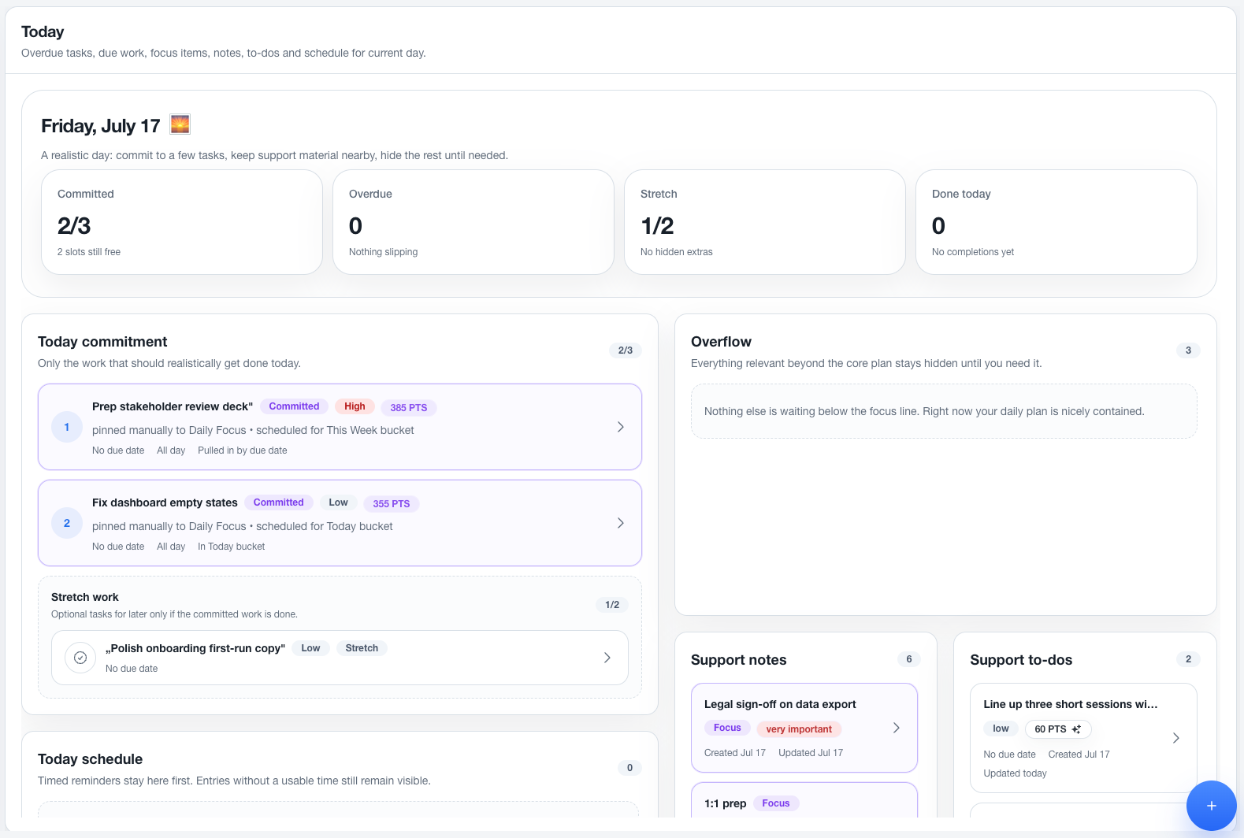Open Legal sign-off note chevron
This screenshot has height=838, width=1244.
897,728
